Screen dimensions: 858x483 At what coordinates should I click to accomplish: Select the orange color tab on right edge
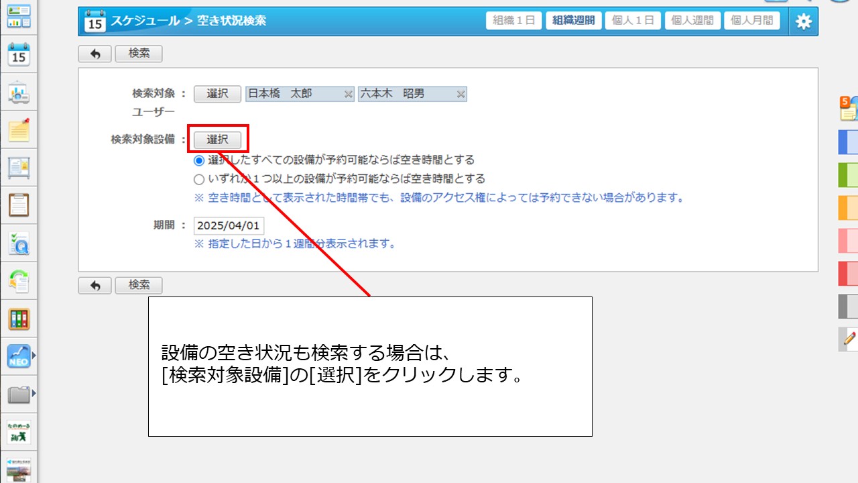tap(849, 208)
